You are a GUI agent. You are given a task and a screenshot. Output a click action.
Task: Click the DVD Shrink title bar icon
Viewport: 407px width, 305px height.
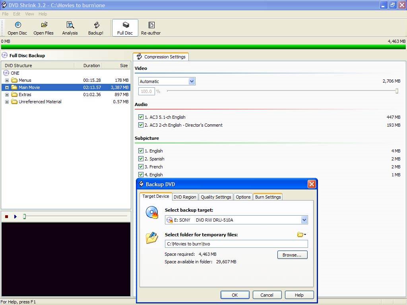pos(4,5)
